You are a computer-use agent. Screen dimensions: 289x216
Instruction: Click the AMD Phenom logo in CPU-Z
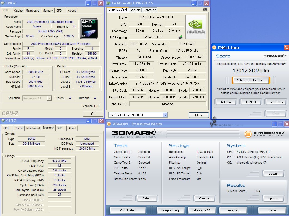(89, 28)
